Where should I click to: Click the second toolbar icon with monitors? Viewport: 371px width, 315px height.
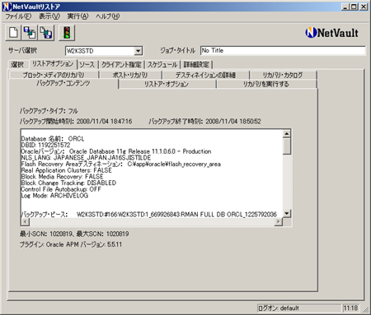30,33
